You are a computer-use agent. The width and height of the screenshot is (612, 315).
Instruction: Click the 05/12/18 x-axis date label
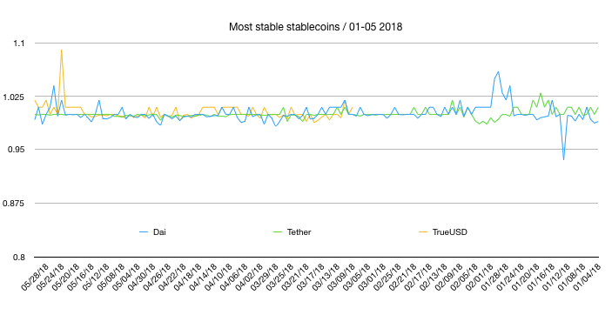[x=97, y=277]
